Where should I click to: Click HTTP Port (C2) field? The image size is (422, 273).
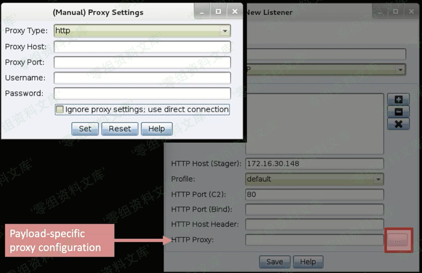[314, 194]
